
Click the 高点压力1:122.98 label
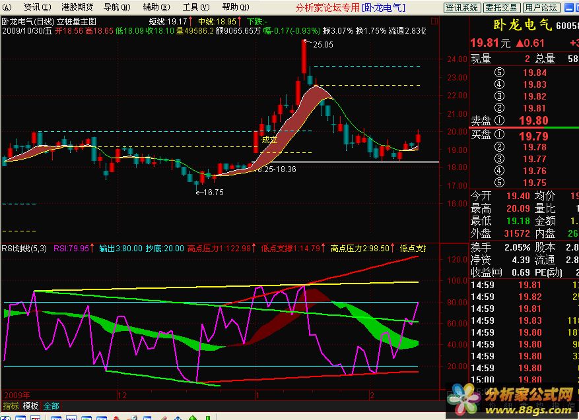click(222, 248)
